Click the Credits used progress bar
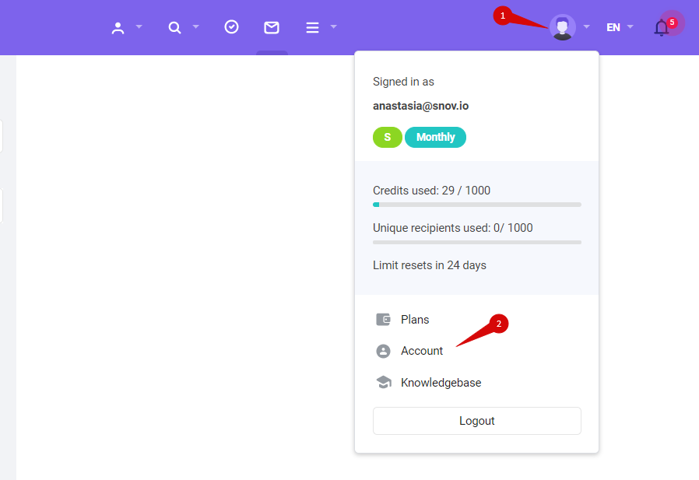Image resolution: width=699 pixels, height=480 pixels. 477,205
